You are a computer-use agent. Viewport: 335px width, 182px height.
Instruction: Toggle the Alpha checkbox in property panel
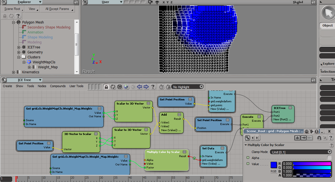pos(329,158)
